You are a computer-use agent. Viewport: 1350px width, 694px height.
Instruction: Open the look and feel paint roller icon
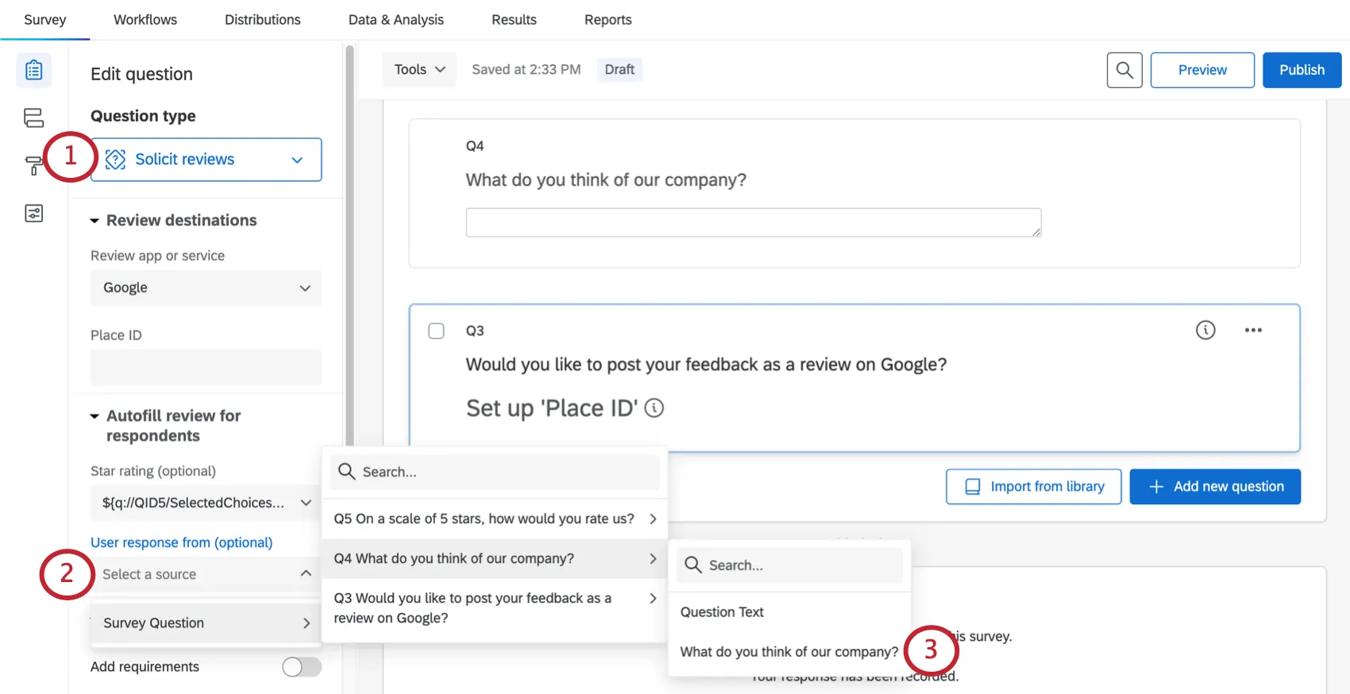tap(33, 165)
